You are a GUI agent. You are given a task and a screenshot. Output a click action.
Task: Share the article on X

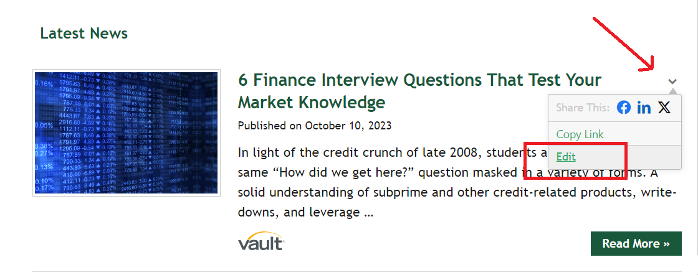(664, 108)
